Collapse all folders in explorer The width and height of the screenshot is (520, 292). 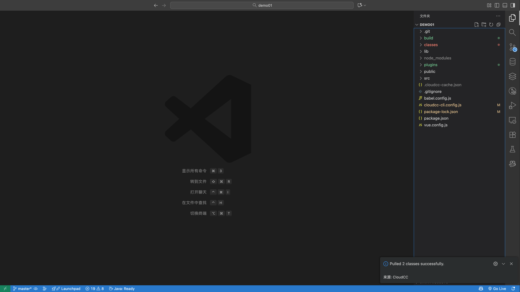tap(498, 25)
